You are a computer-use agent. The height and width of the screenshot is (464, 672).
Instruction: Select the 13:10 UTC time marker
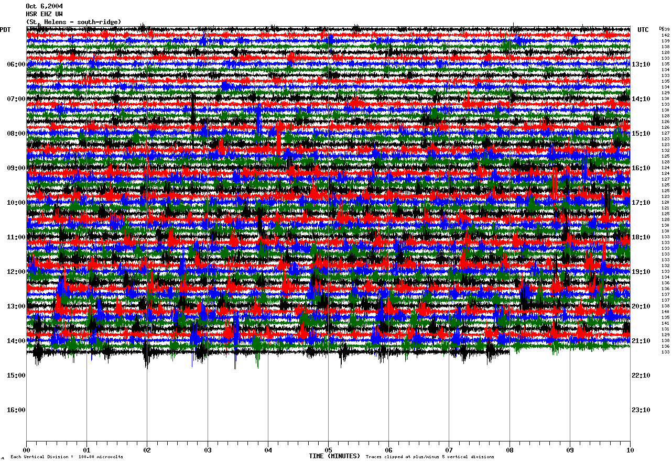tap(641, 64)
